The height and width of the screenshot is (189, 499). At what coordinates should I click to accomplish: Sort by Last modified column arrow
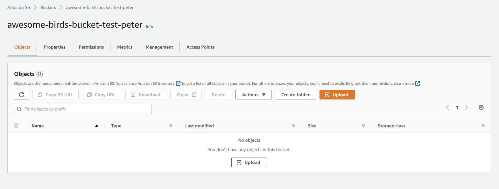click(293, 126)
